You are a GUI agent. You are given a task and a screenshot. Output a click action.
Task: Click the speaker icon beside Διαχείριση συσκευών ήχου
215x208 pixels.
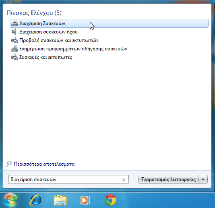14,31
